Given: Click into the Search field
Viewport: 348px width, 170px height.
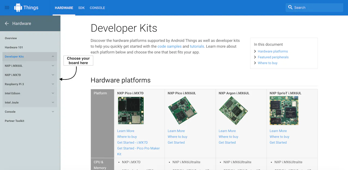Looking at the screenshot, I should pos(314,8).
